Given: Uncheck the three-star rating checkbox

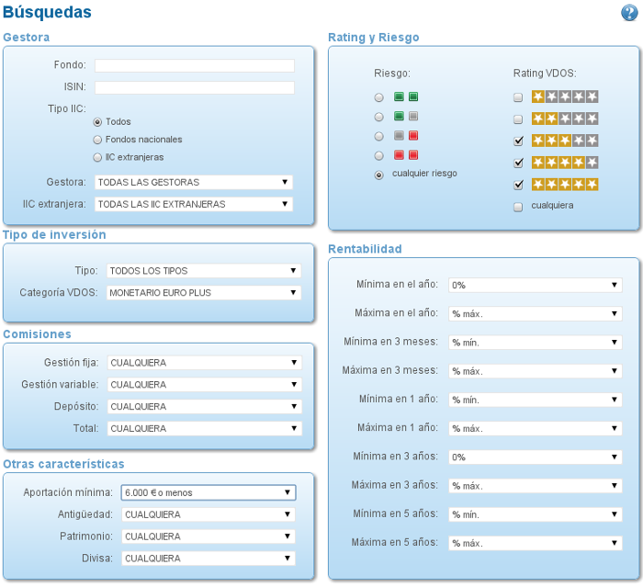Looking at the screenshot, I should [x=518, y=141].
